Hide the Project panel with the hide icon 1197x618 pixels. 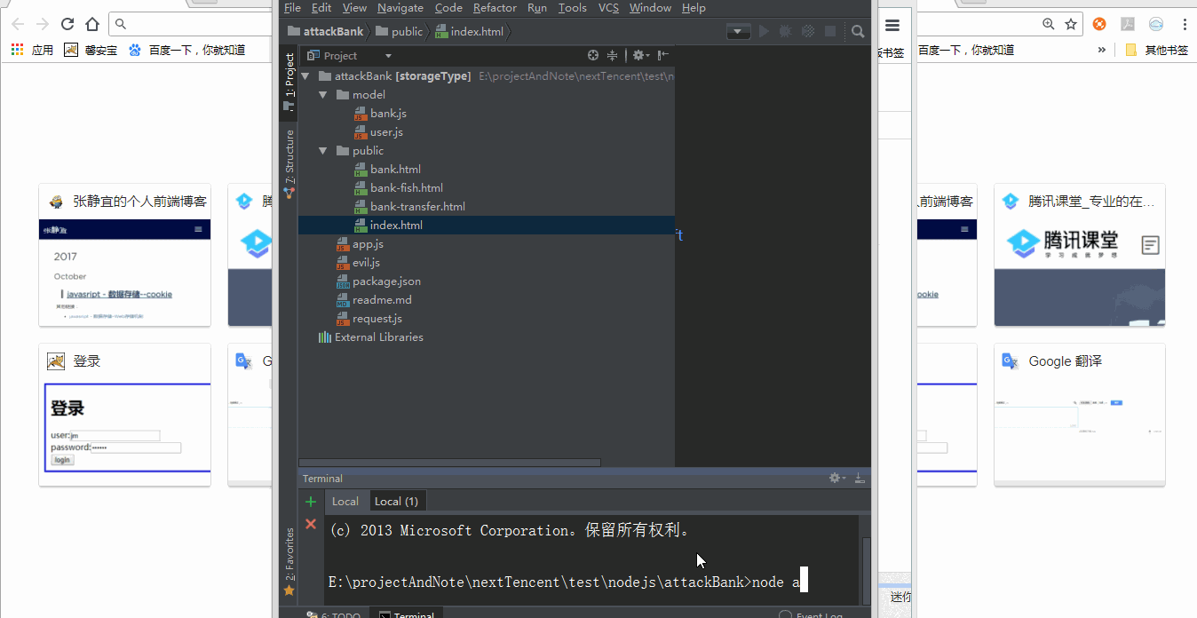pos(663,56)
